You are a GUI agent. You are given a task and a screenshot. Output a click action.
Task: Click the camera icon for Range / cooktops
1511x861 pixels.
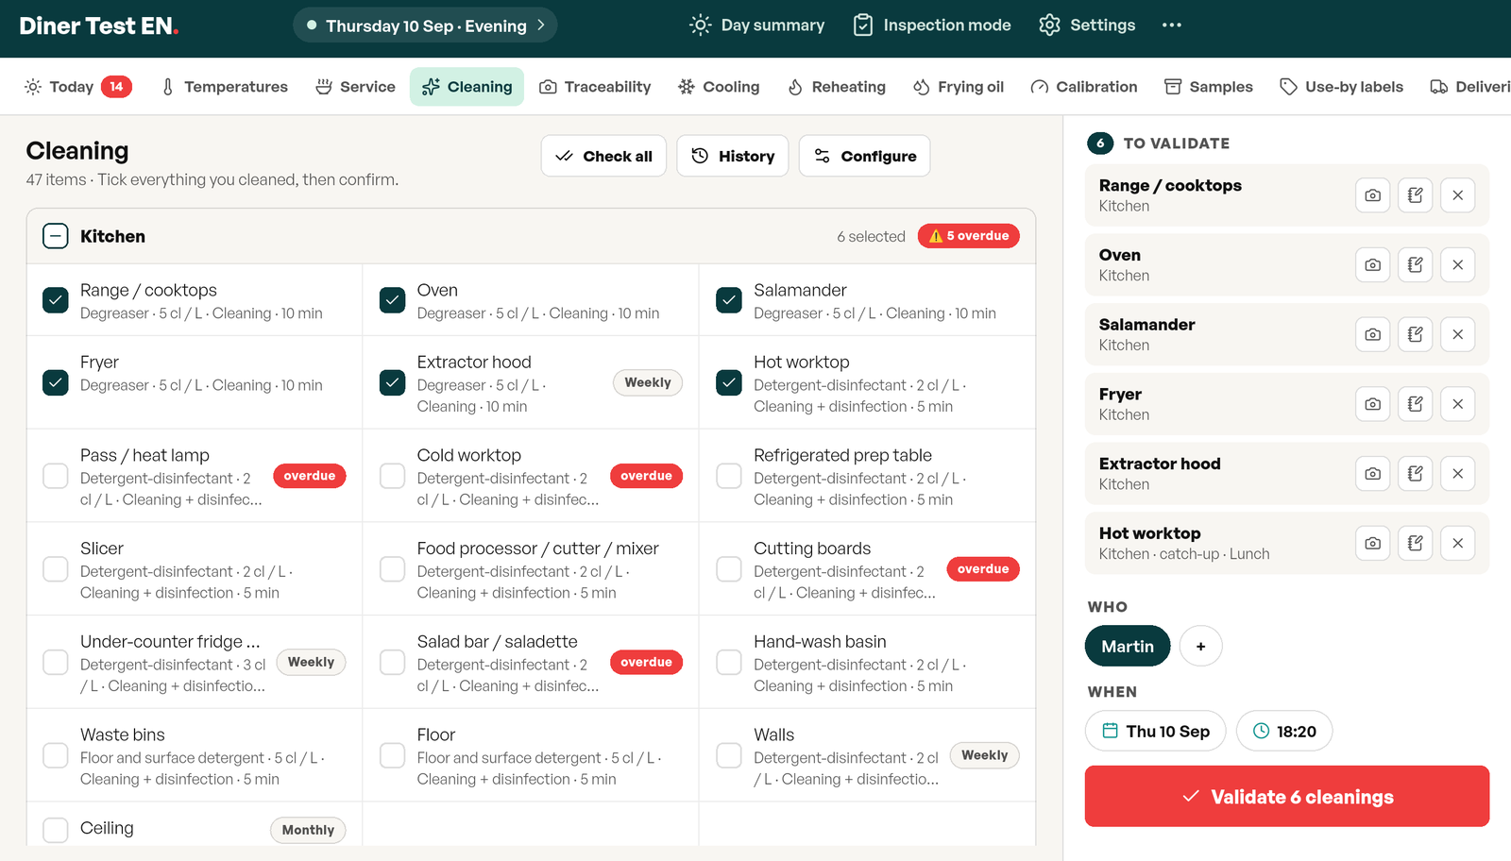click(1372, 195)
